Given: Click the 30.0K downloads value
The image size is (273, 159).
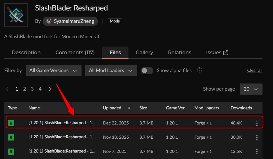Looking at the screenshot, I should [236, 137].
